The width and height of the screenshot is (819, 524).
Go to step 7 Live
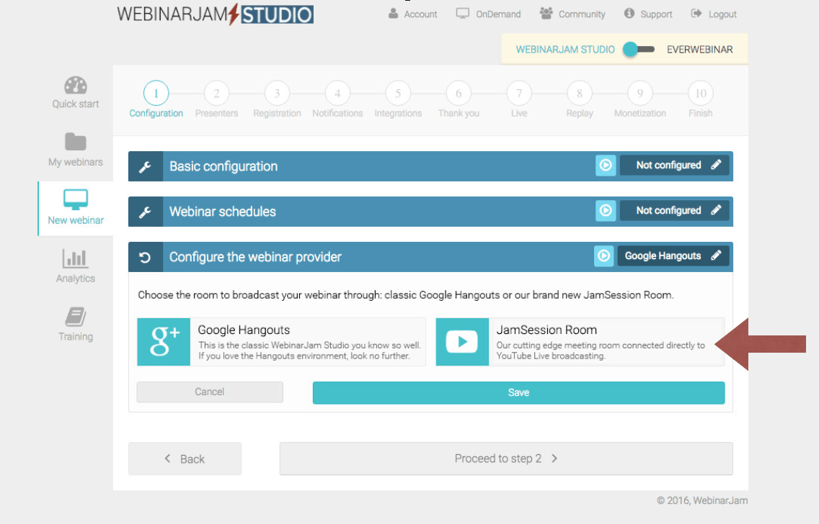[519, 99]
